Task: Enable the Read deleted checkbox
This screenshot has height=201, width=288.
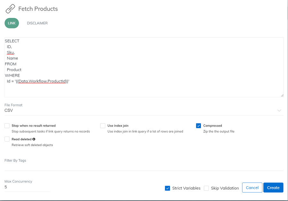Action: (7, 139)
